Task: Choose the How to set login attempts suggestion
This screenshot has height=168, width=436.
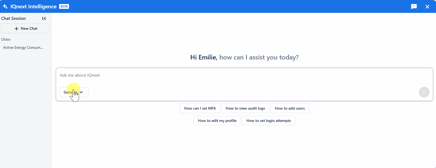Action: (268, 121)
